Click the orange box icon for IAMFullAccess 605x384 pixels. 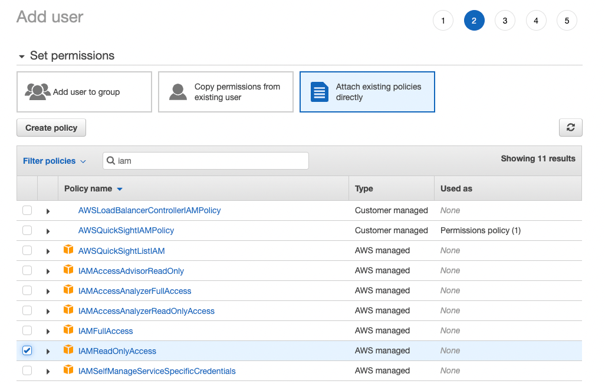[68, 330]
